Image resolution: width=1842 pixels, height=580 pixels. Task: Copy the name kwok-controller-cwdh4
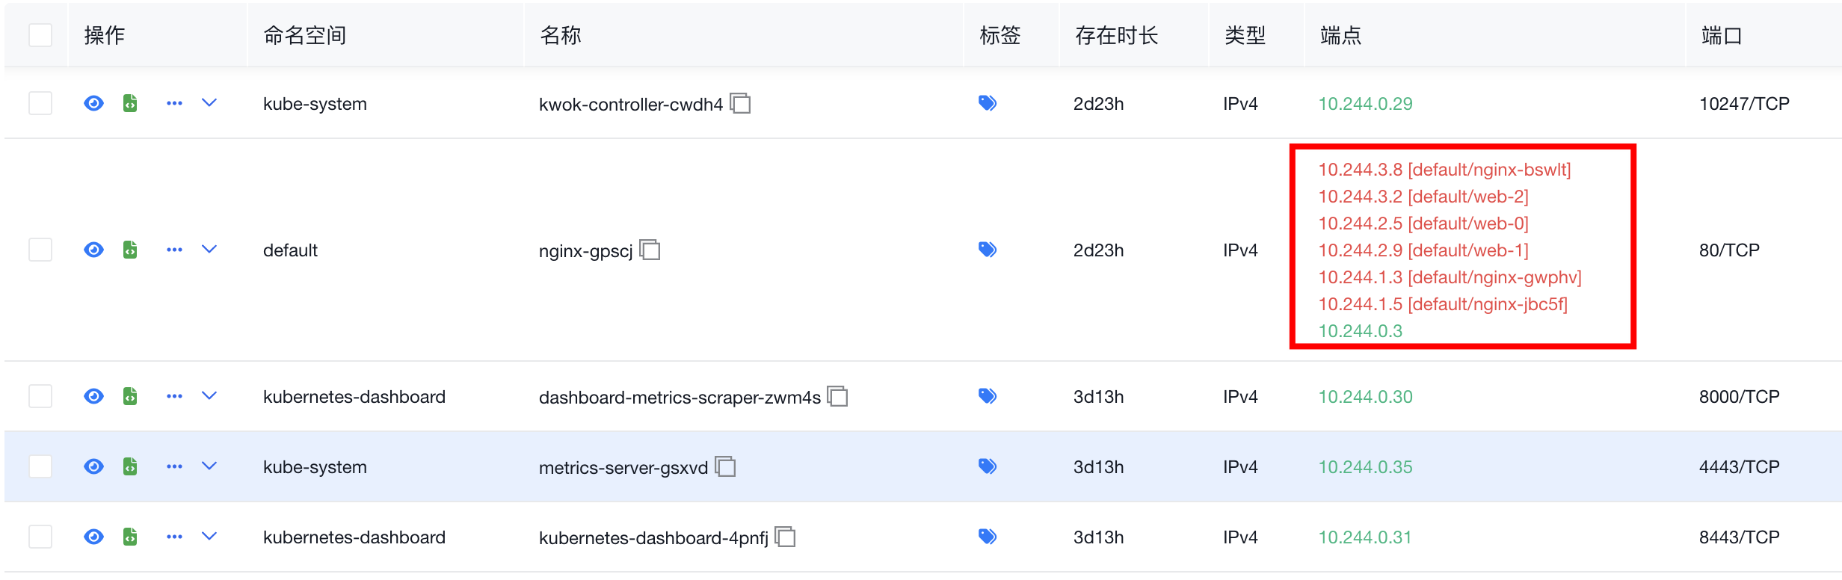point(740,103)
